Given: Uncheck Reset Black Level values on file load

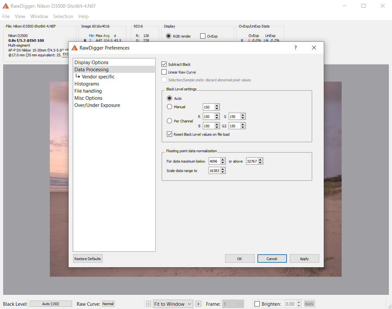Looking at the screenshot, I should (169, 134).
